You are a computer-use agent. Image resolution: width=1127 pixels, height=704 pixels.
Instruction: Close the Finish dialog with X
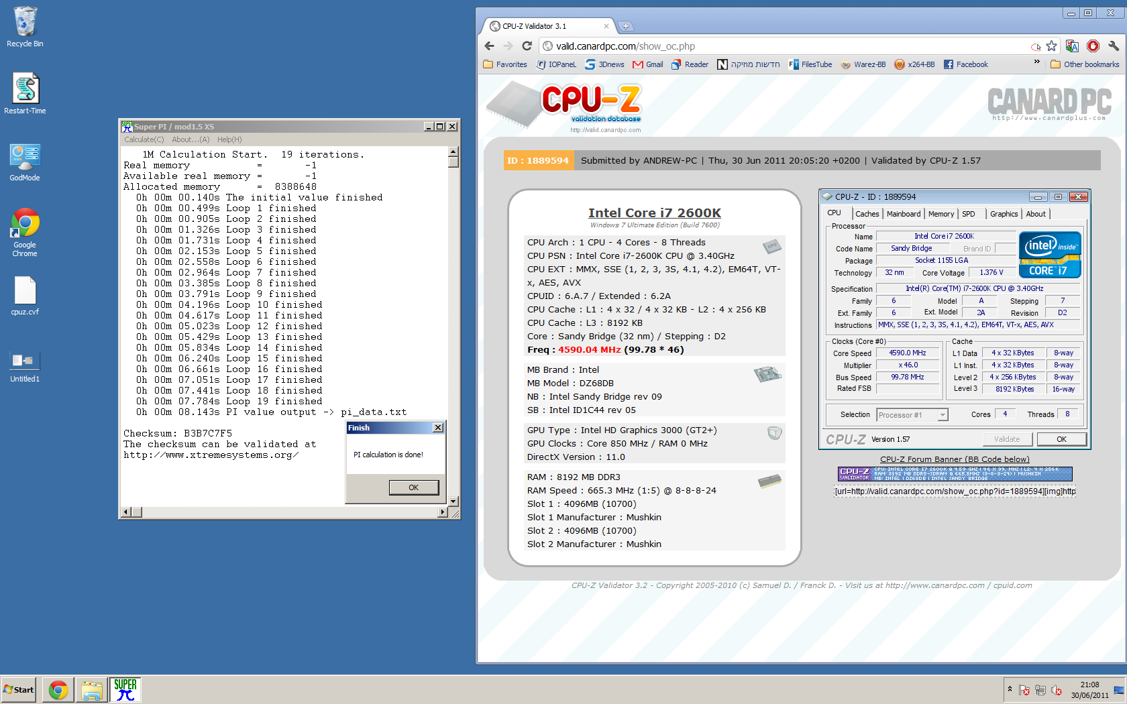pyautogui.click(x=438, y=428)
